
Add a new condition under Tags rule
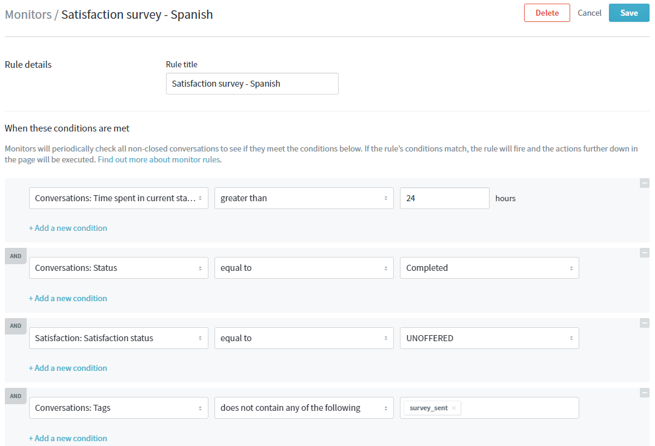point(68,438)
